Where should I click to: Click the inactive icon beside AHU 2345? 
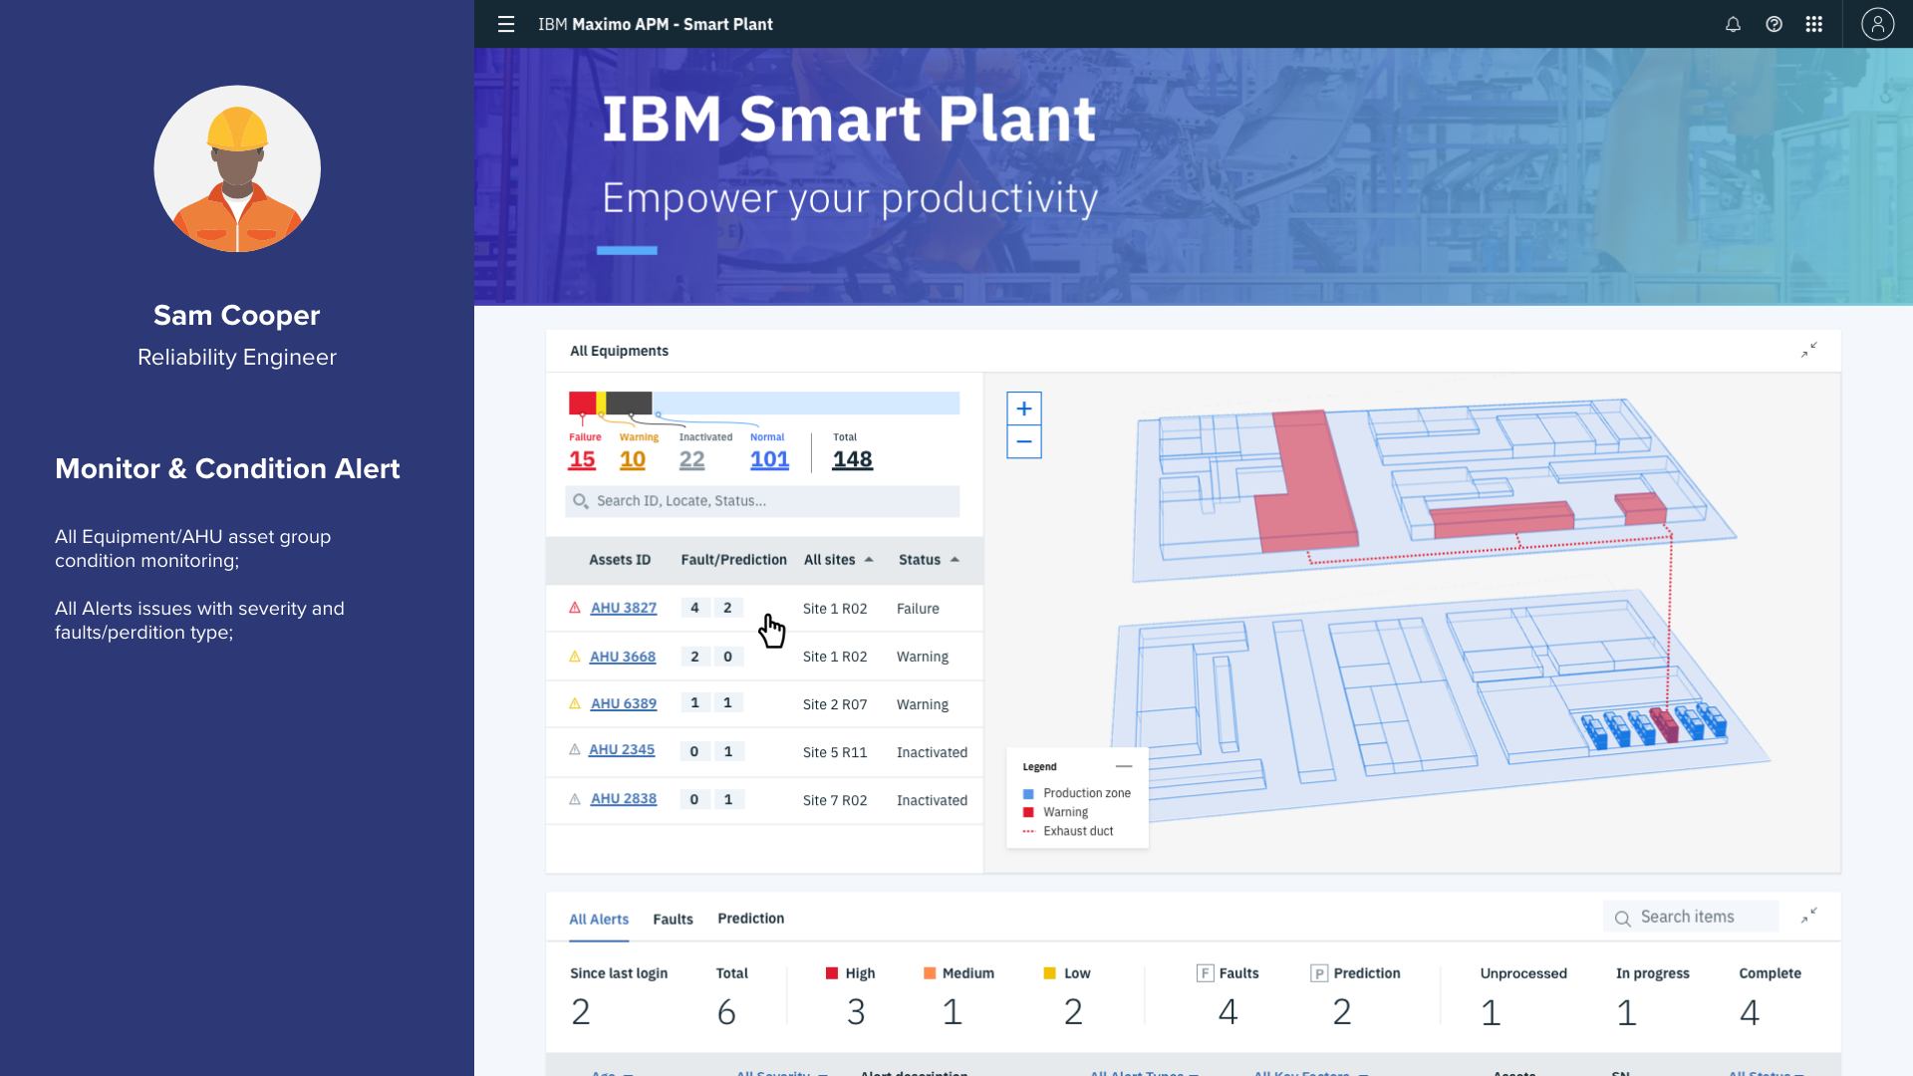coord(575,750)
